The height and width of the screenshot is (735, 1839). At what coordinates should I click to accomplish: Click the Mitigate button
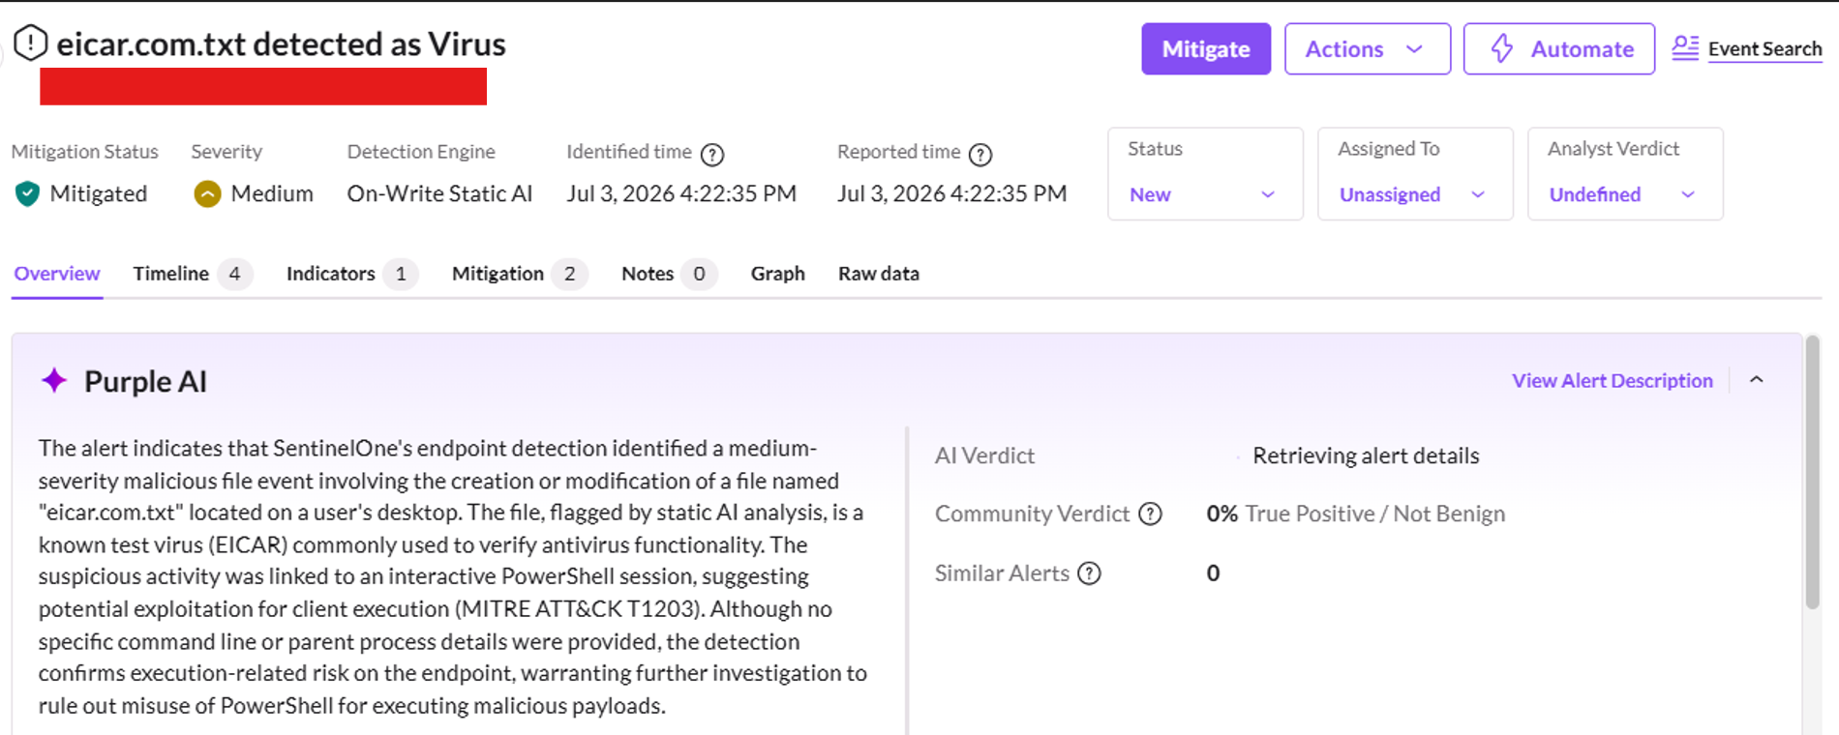pos(1206,48)
